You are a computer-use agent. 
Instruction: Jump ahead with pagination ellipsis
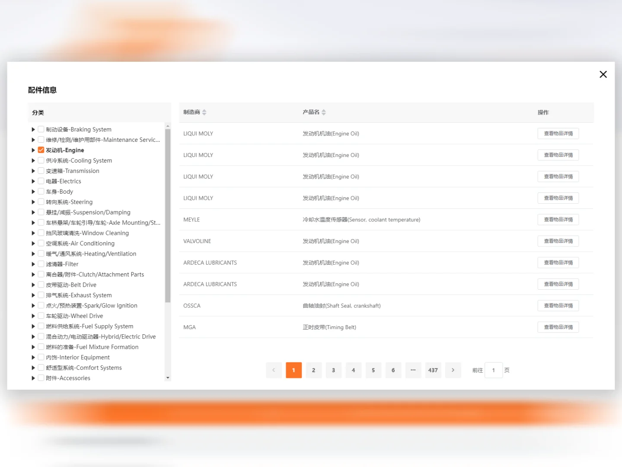point(413,370)
